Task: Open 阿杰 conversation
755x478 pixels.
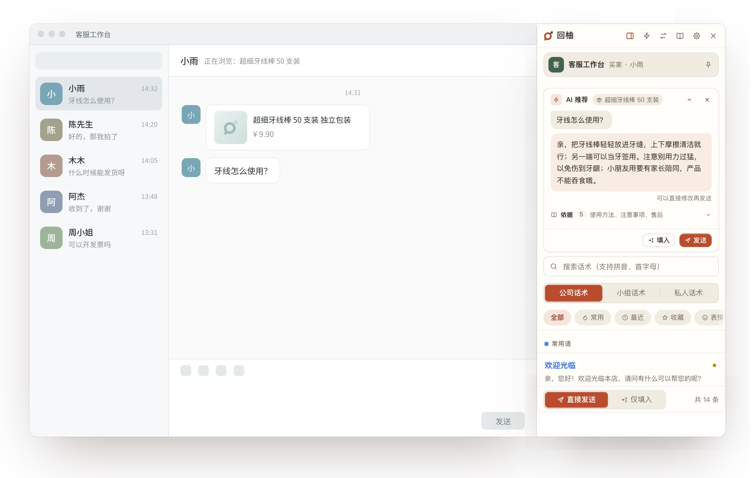Action: click(99, 202)
